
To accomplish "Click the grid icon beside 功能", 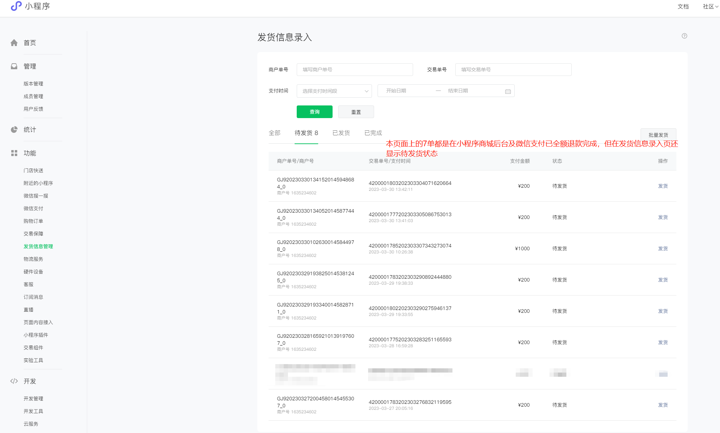I will 14,153.
